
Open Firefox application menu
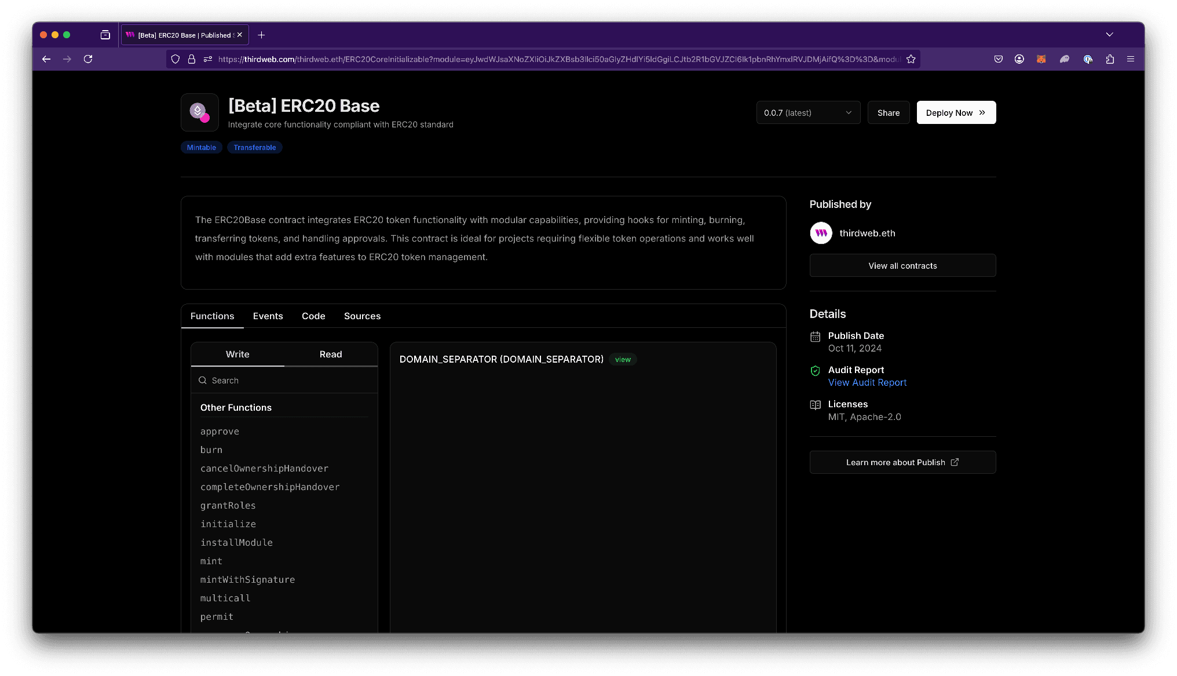[1130, 59]
